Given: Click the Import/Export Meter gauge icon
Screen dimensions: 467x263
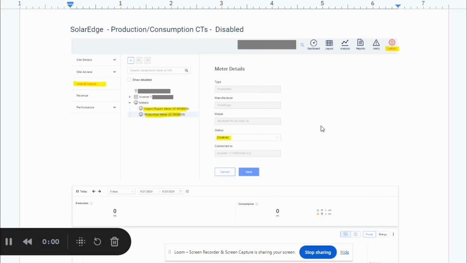Looking at the screenshot, I should pyautogui.click(x=141, y=108).
